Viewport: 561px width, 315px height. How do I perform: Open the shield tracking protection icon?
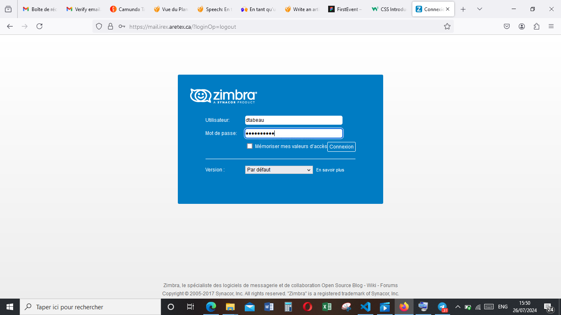99,26
